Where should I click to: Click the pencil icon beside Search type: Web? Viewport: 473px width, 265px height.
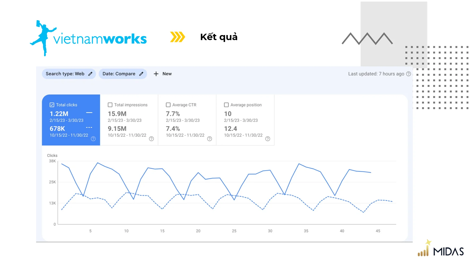90,74
